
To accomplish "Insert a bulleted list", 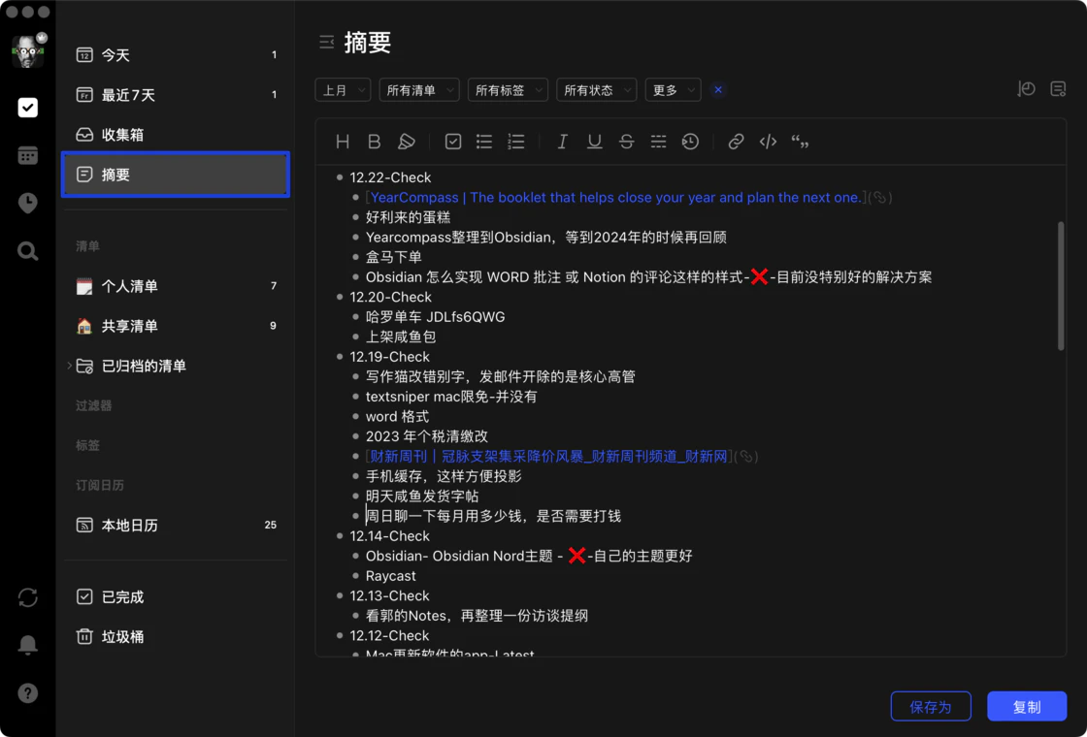I will [x=484, y=142].
